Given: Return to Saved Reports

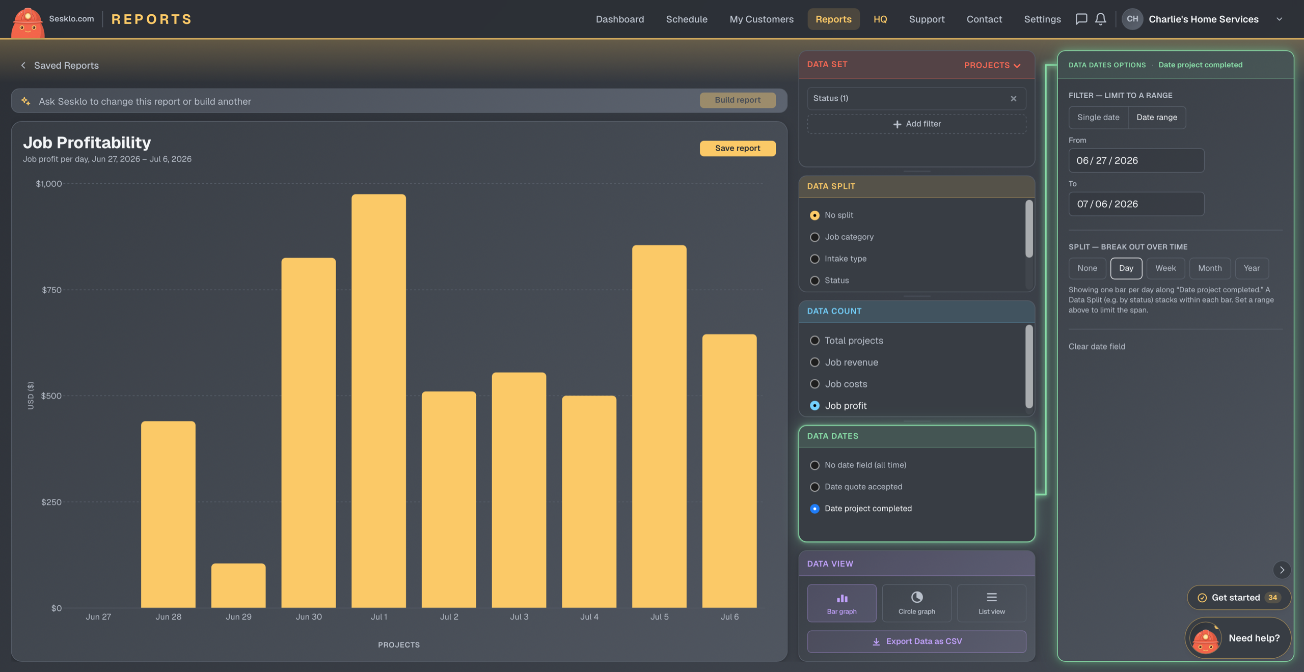Looking at the screenshot, I should click(x=66, y=65).
